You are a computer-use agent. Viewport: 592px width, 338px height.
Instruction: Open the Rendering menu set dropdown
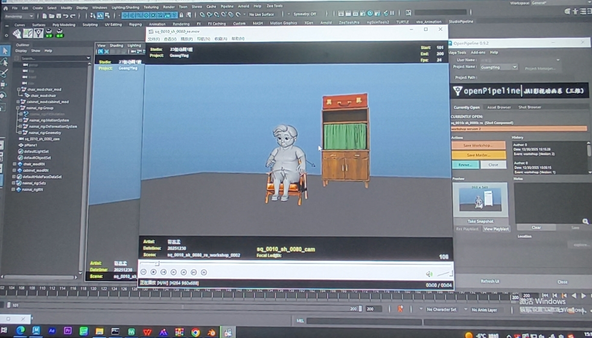(18, 16)
